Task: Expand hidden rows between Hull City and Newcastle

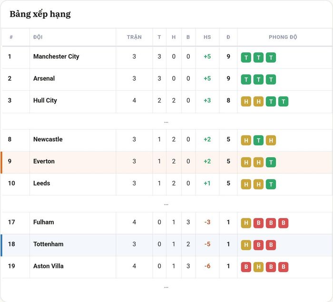Action: [166, 122]
